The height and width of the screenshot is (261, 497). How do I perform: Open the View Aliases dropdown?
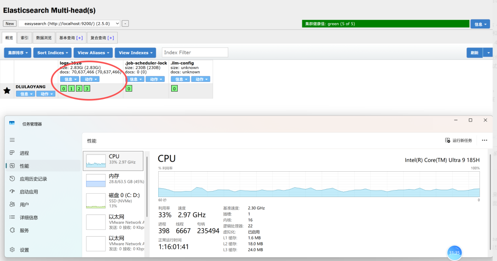click(93, 52)
